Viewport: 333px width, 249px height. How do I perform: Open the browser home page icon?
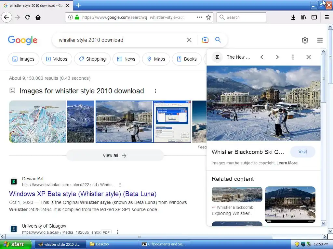pyautogui.click(x=38, y=17)
